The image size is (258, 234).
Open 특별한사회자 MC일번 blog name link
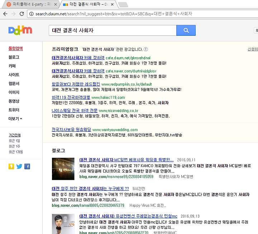[176, 177]
